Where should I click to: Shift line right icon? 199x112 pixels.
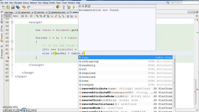(71, 16)
